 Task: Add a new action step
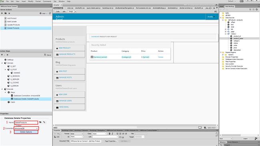[x=2, y=55]
